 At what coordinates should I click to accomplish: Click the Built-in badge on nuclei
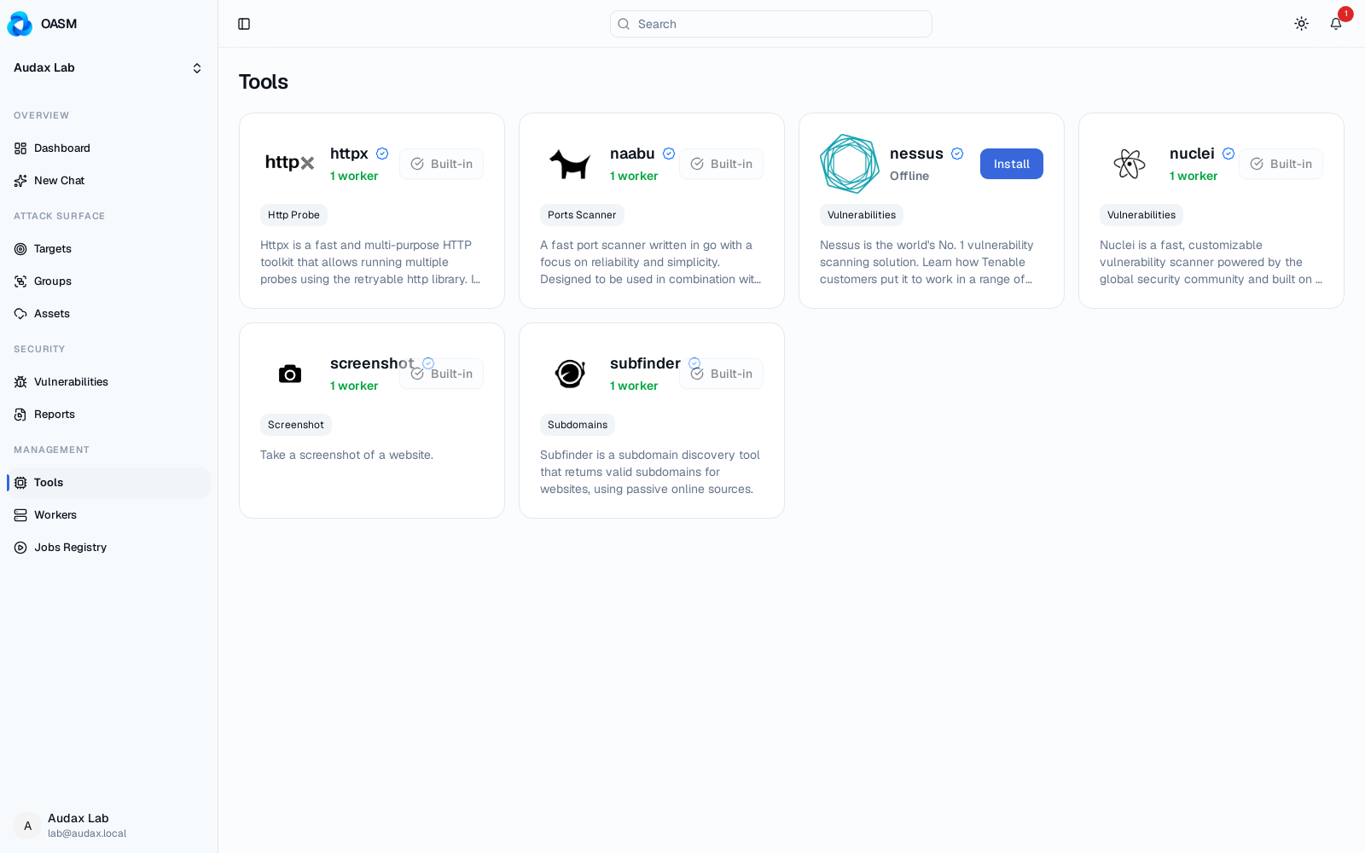click(1281, 164)
